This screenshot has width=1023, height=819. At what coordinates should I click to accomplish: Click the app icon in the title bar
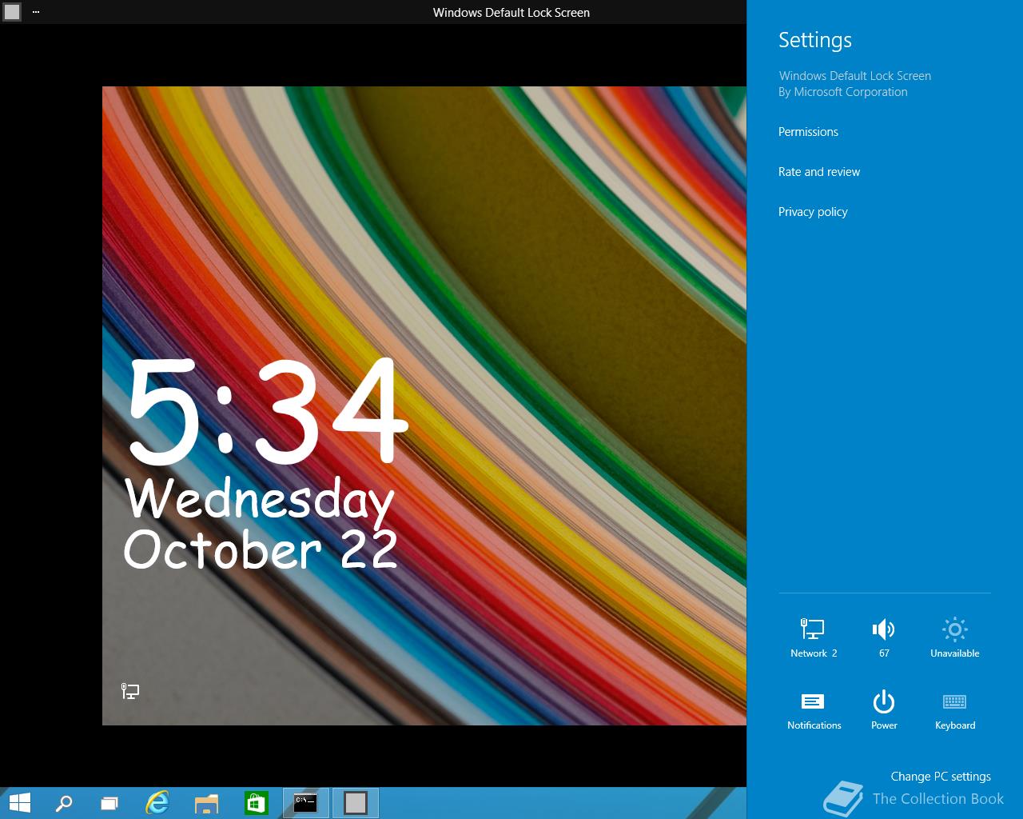(12, 12)
